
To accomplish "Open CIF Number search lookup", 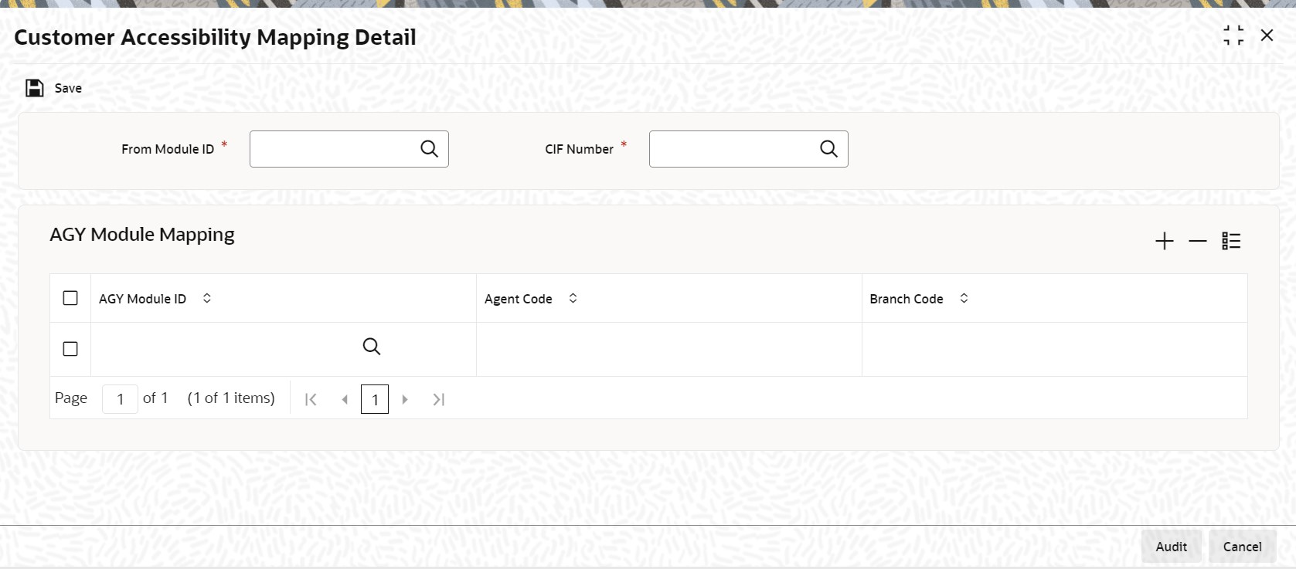I will (x=828, y=149).
